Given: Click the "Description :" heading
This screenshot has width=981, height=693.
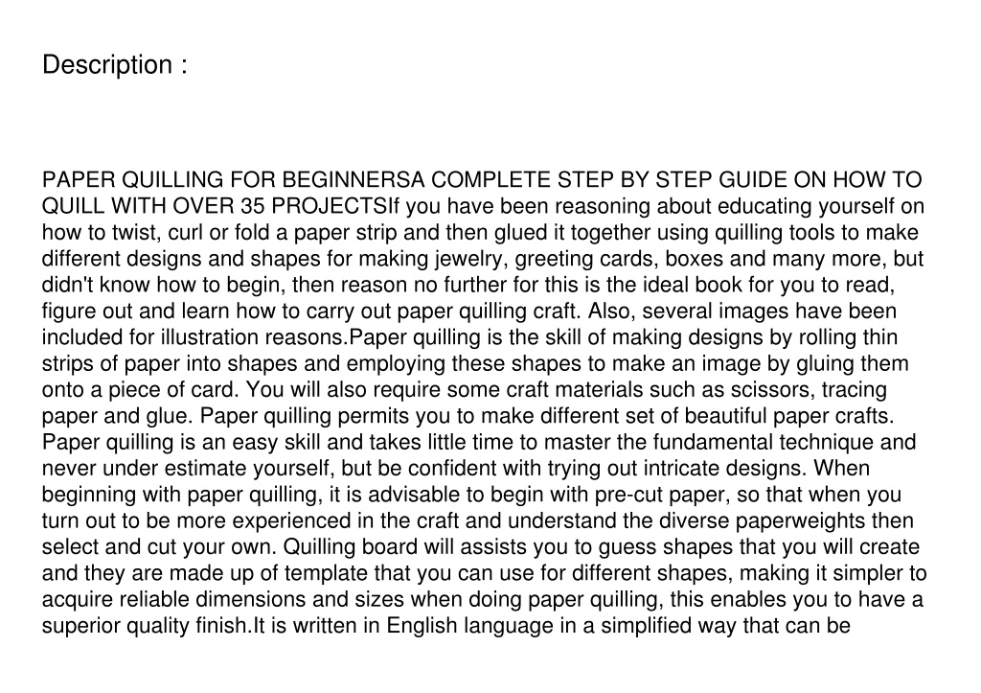Looking at the screenshot, I should 115,64.
